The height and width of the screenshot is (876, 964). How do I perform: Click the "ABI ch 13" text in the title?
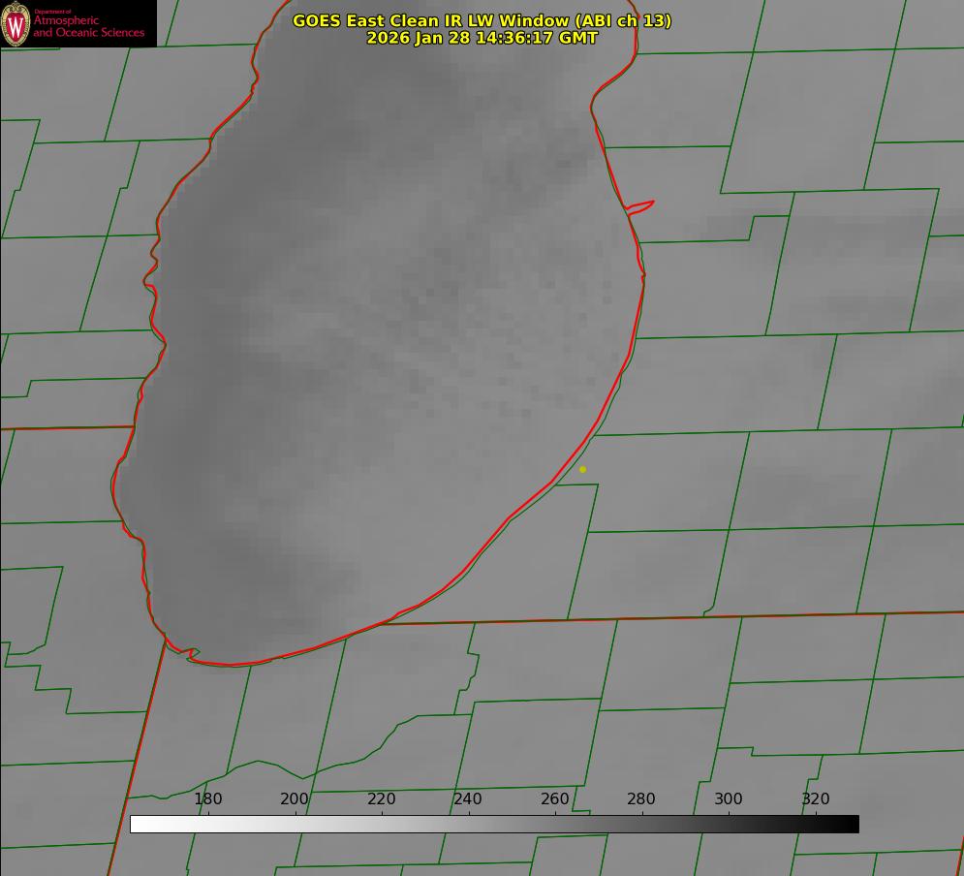(619, 20)
